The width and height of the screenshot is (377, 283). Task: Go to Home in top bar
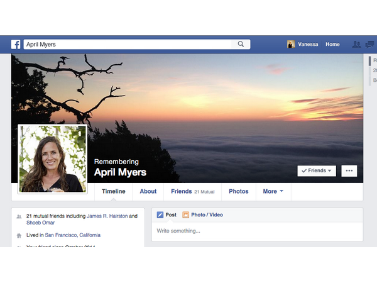(332, 44)
